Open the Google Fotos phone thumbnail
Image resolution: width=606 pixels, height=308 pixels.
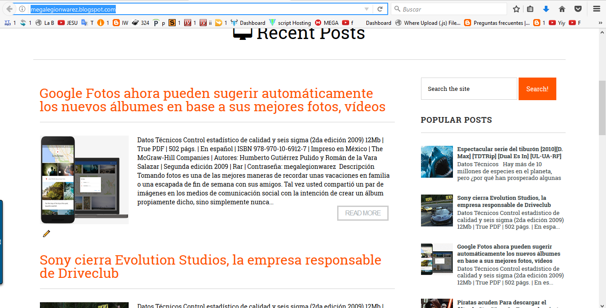tap(84, 179)
